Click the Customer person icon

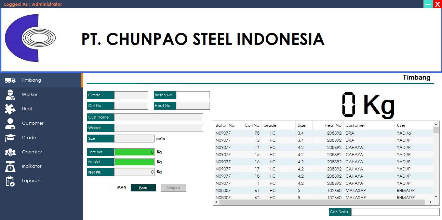(10, 123)
